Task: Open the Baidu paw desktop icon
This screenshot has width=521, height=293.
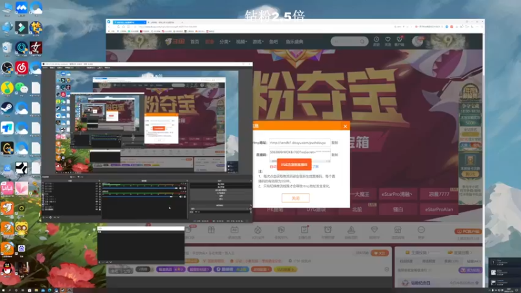Action: (21, 248)
